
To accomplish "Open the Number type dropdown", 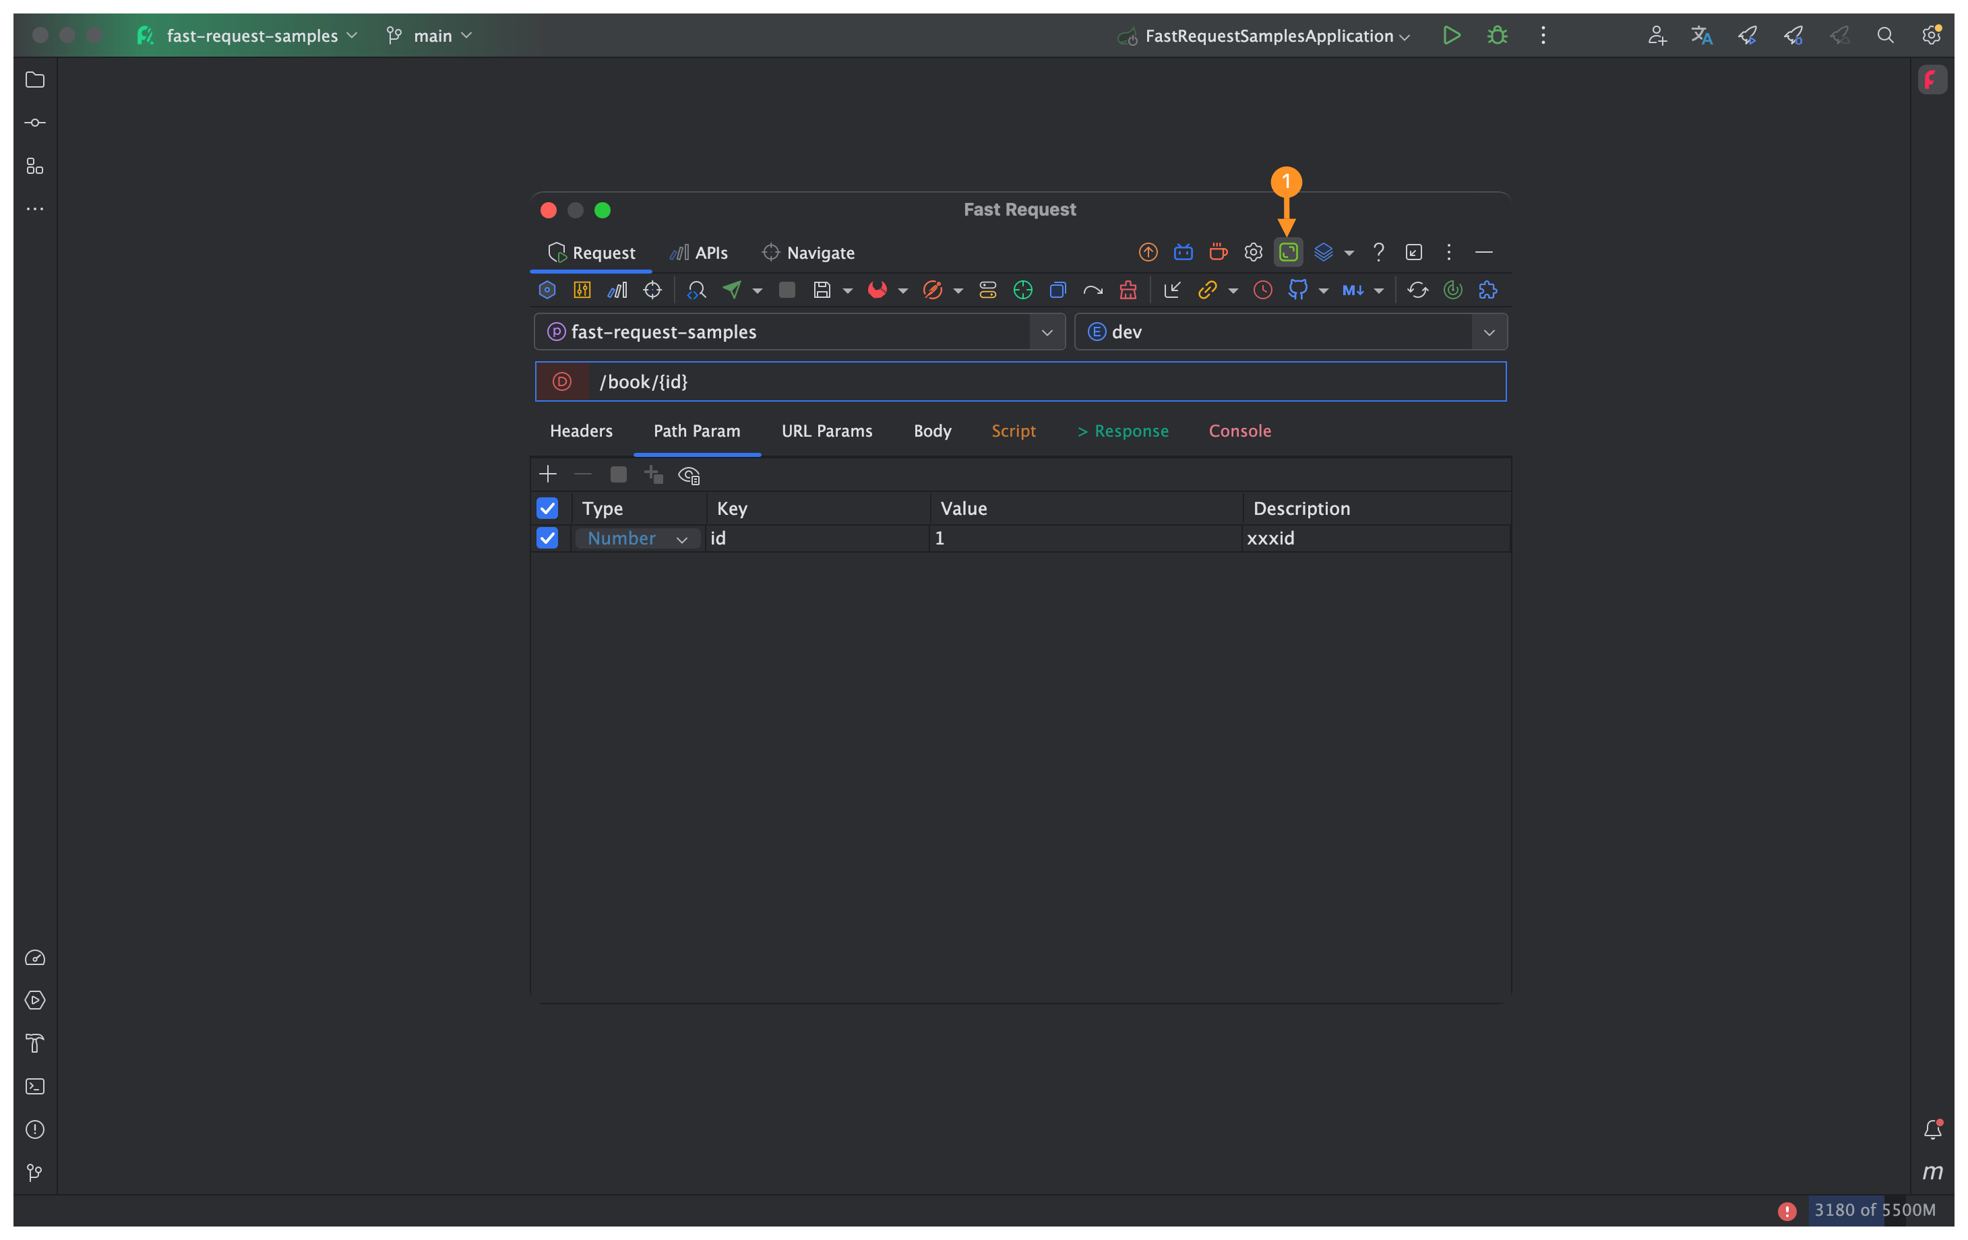I will coord(638,538).
